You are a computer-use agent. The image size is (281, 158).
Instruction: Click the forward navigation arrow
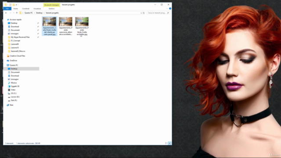(x=10, y=13)
